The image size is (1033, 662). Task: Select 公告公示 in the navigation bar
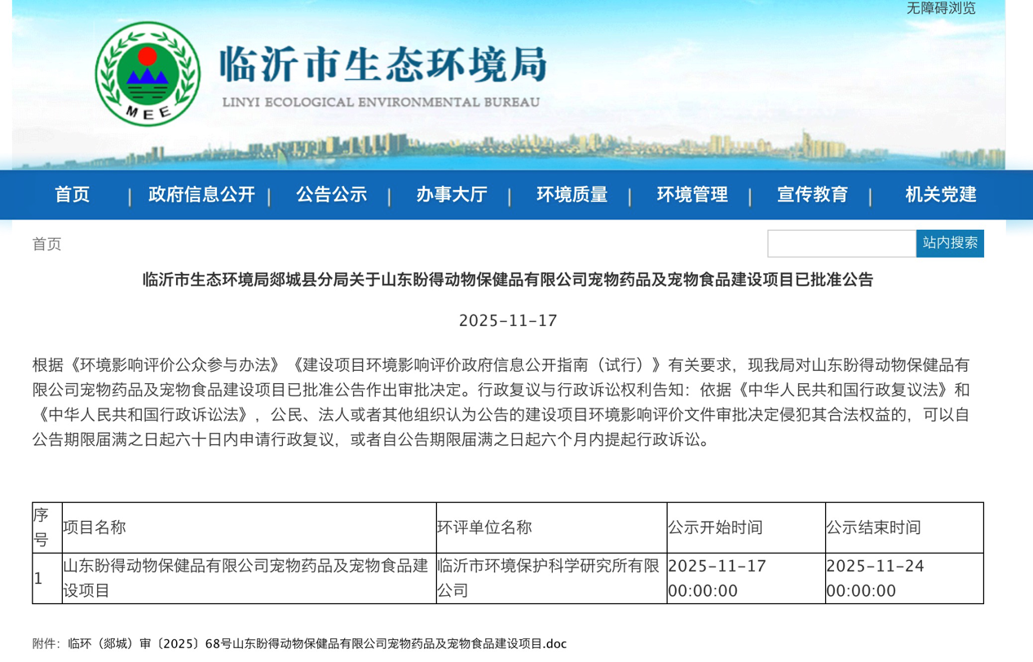(x=331, y=195)
